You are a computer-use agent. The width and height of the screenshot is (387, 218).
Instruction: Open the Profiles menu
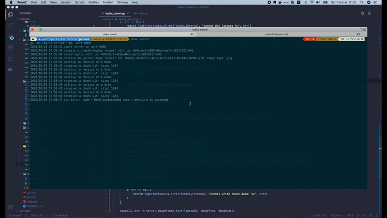point(93,2)
